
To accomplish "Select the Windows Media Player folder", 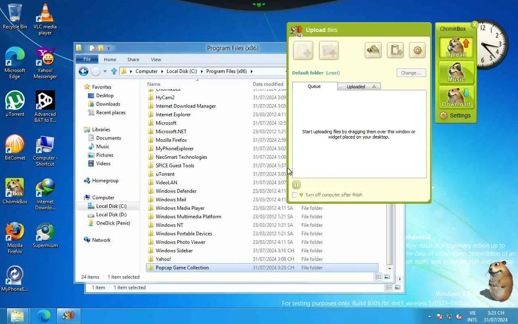I will 180,208.
